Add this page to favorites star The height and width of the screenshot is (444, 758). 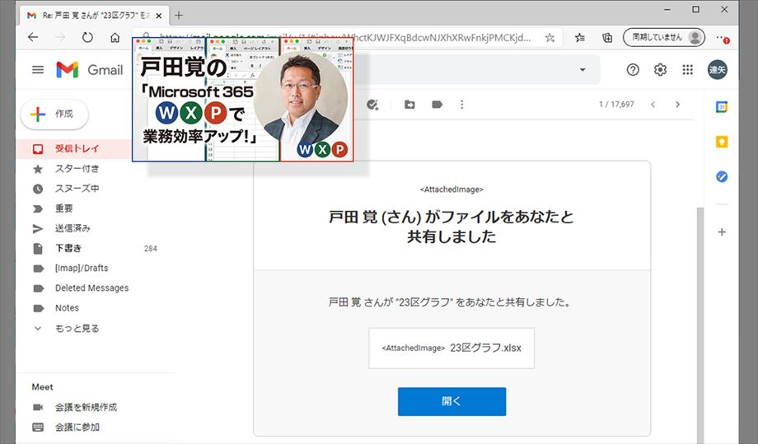550,38
